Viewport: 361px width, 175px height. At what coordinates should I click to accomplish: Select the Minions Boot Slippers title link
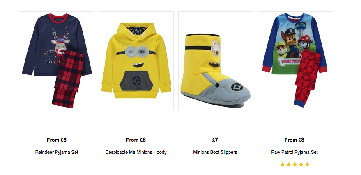coord(215,152)
